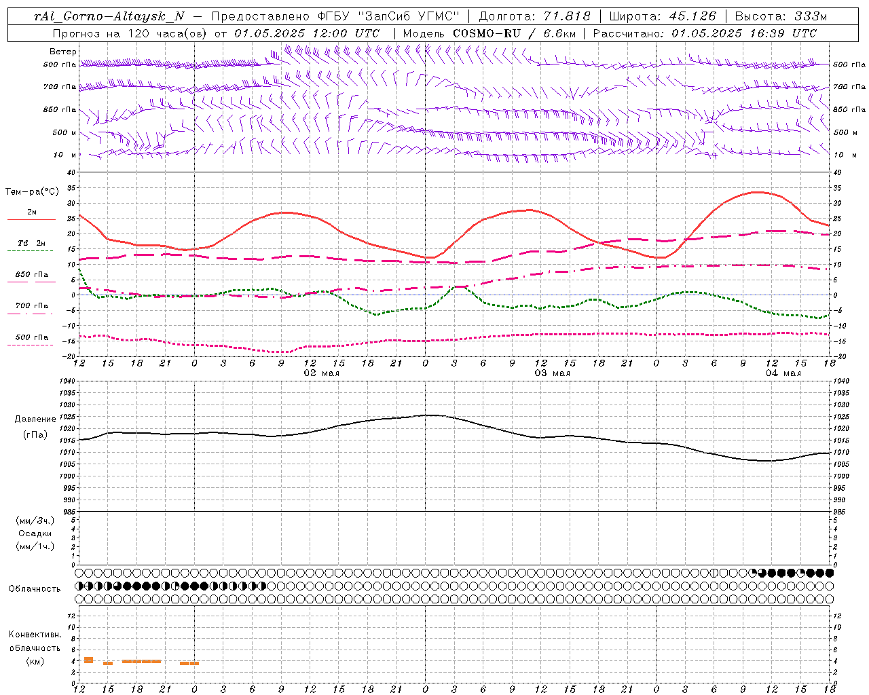The image size is (869, 695).
Task: Click the 'Давление' pressure panel label
Action: pyautogui.click(x=35, y=419)
